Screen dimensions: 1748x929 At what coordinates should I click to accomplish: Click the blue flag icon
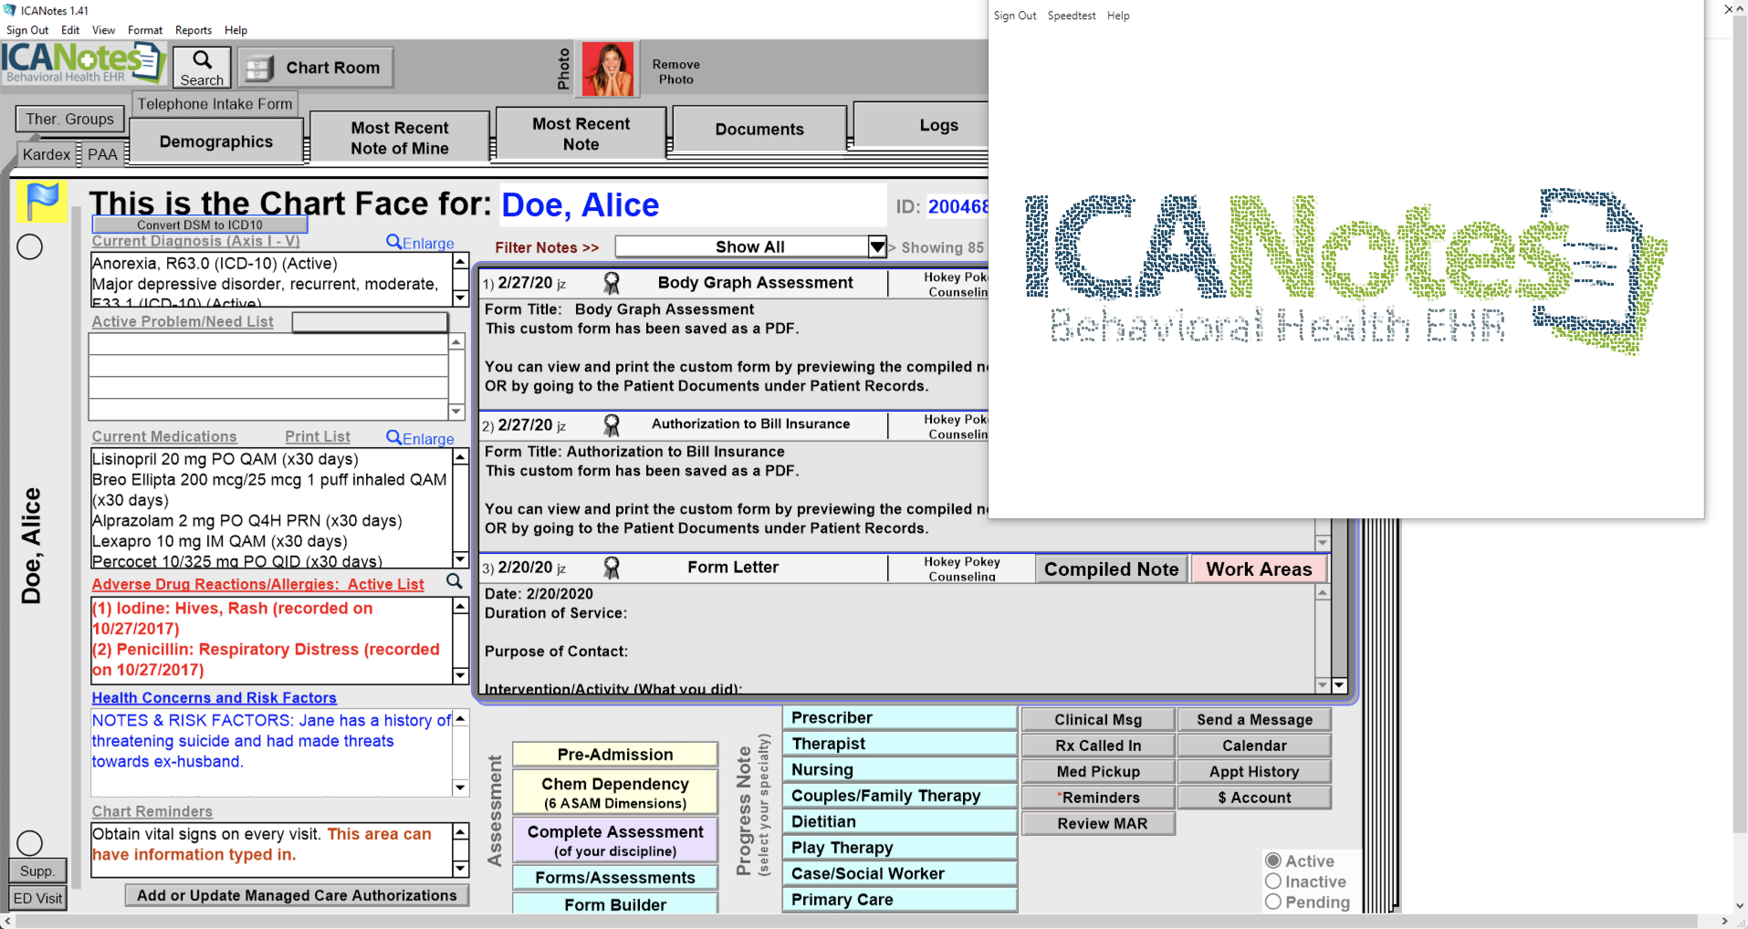point(42,201)
